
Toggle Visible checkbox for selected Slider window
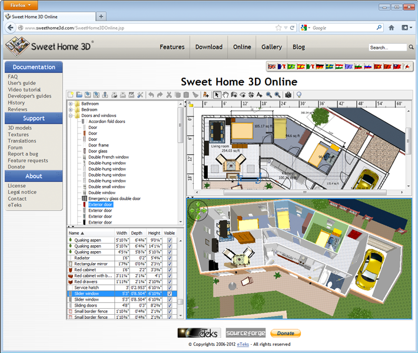[x=170, y=294]
